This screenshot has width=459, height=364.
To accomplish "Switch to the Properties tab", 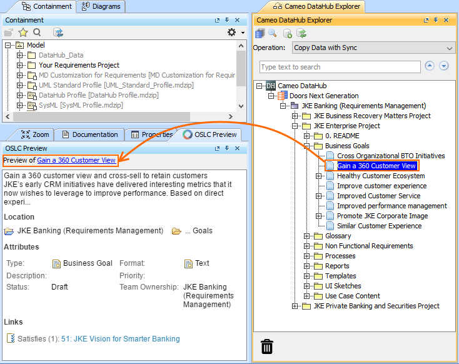I will (x=152, y=134).
